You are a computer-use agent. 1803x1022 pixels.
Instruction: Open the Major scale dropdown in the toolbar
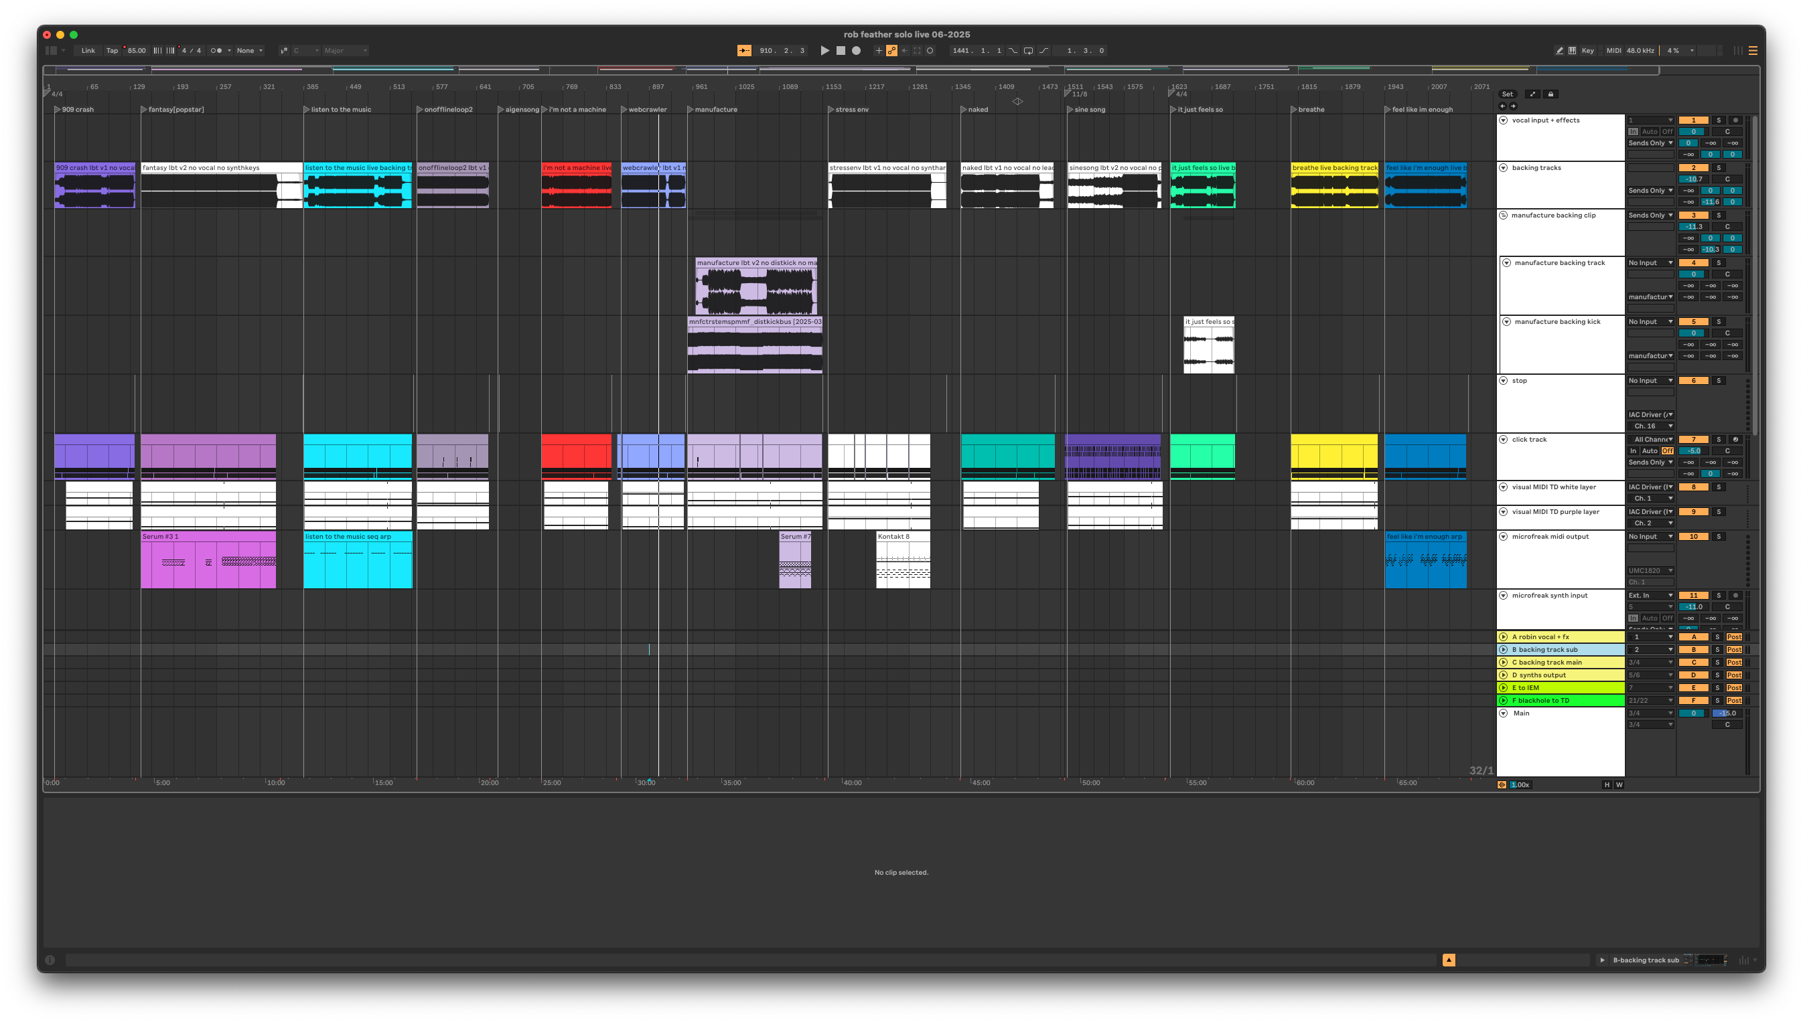[x=344, y=51]
